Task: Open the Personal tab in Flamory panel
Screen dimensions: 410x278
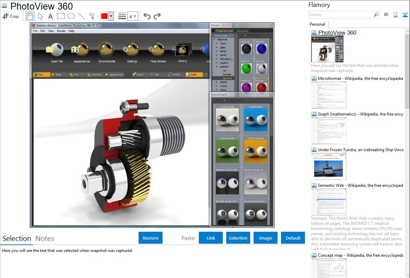Action: (317, 24)
